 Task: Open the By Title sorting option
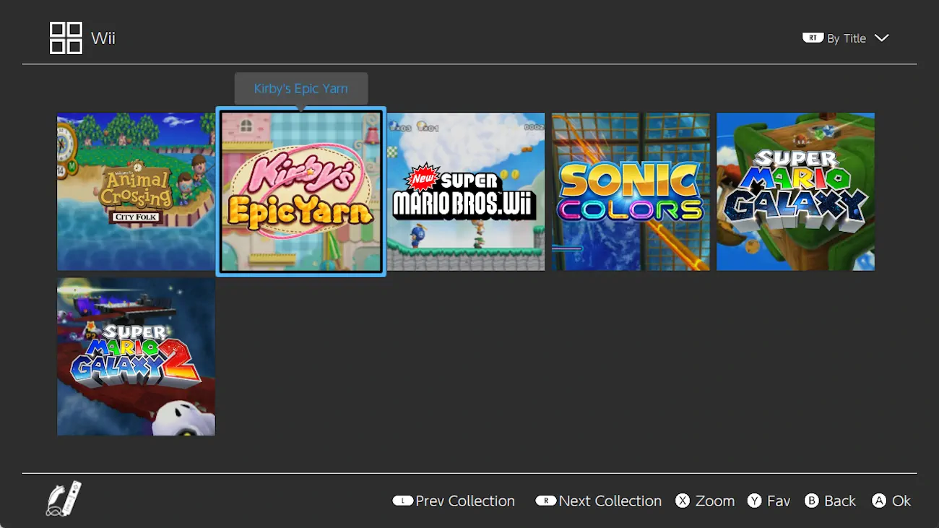point(847,38)
